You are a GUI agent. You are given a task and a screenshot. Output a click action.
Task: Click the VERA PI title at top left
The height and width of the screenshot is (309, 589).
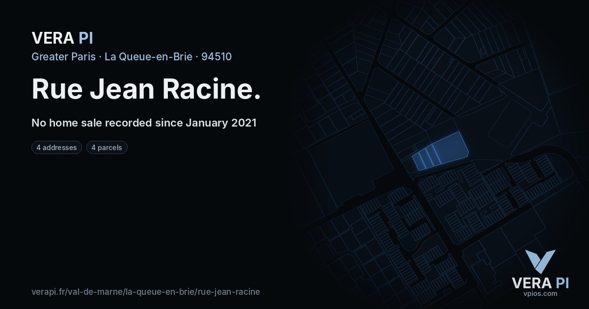click(x=62, y=38)
